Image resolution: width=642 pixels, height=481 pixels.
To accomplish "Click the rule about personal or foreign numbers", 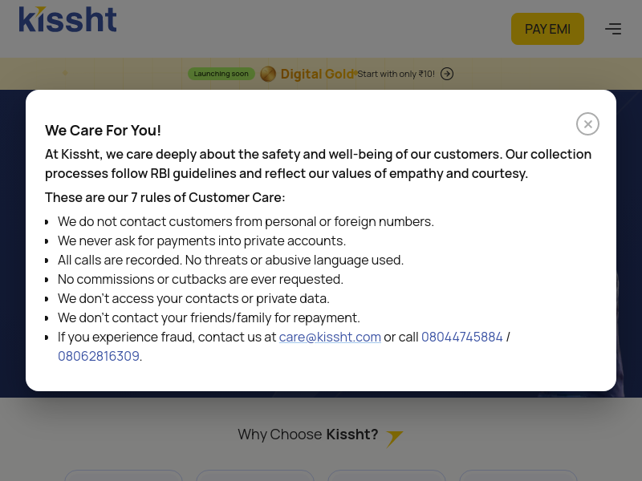I will click(x=246, y=221).
